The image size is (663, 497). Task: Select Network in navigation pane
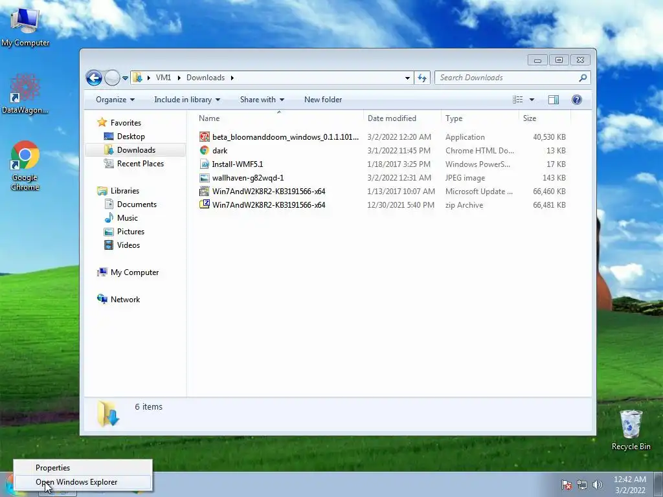(125, 300)
